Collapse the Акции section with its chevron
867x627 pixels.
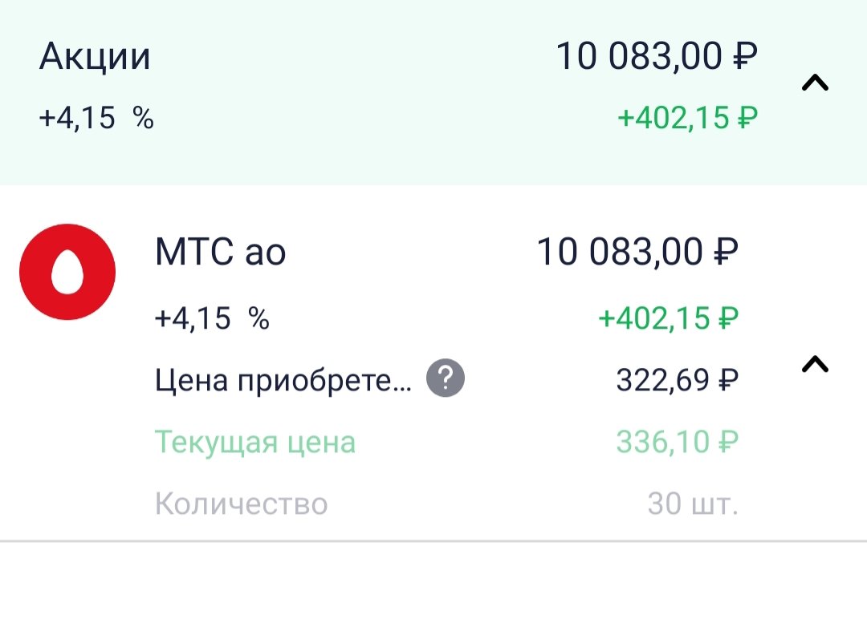pos(815,83)
